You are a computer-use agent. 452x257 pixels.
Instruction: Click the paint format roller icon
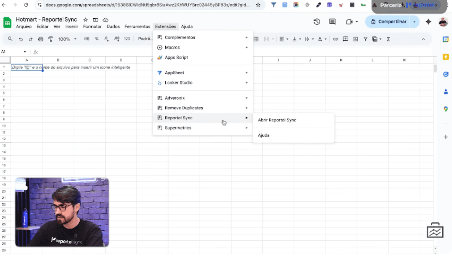pos(51,39)
